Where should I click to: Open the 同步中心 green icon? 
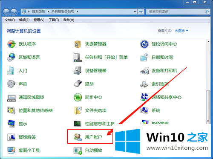click(78, 97)
